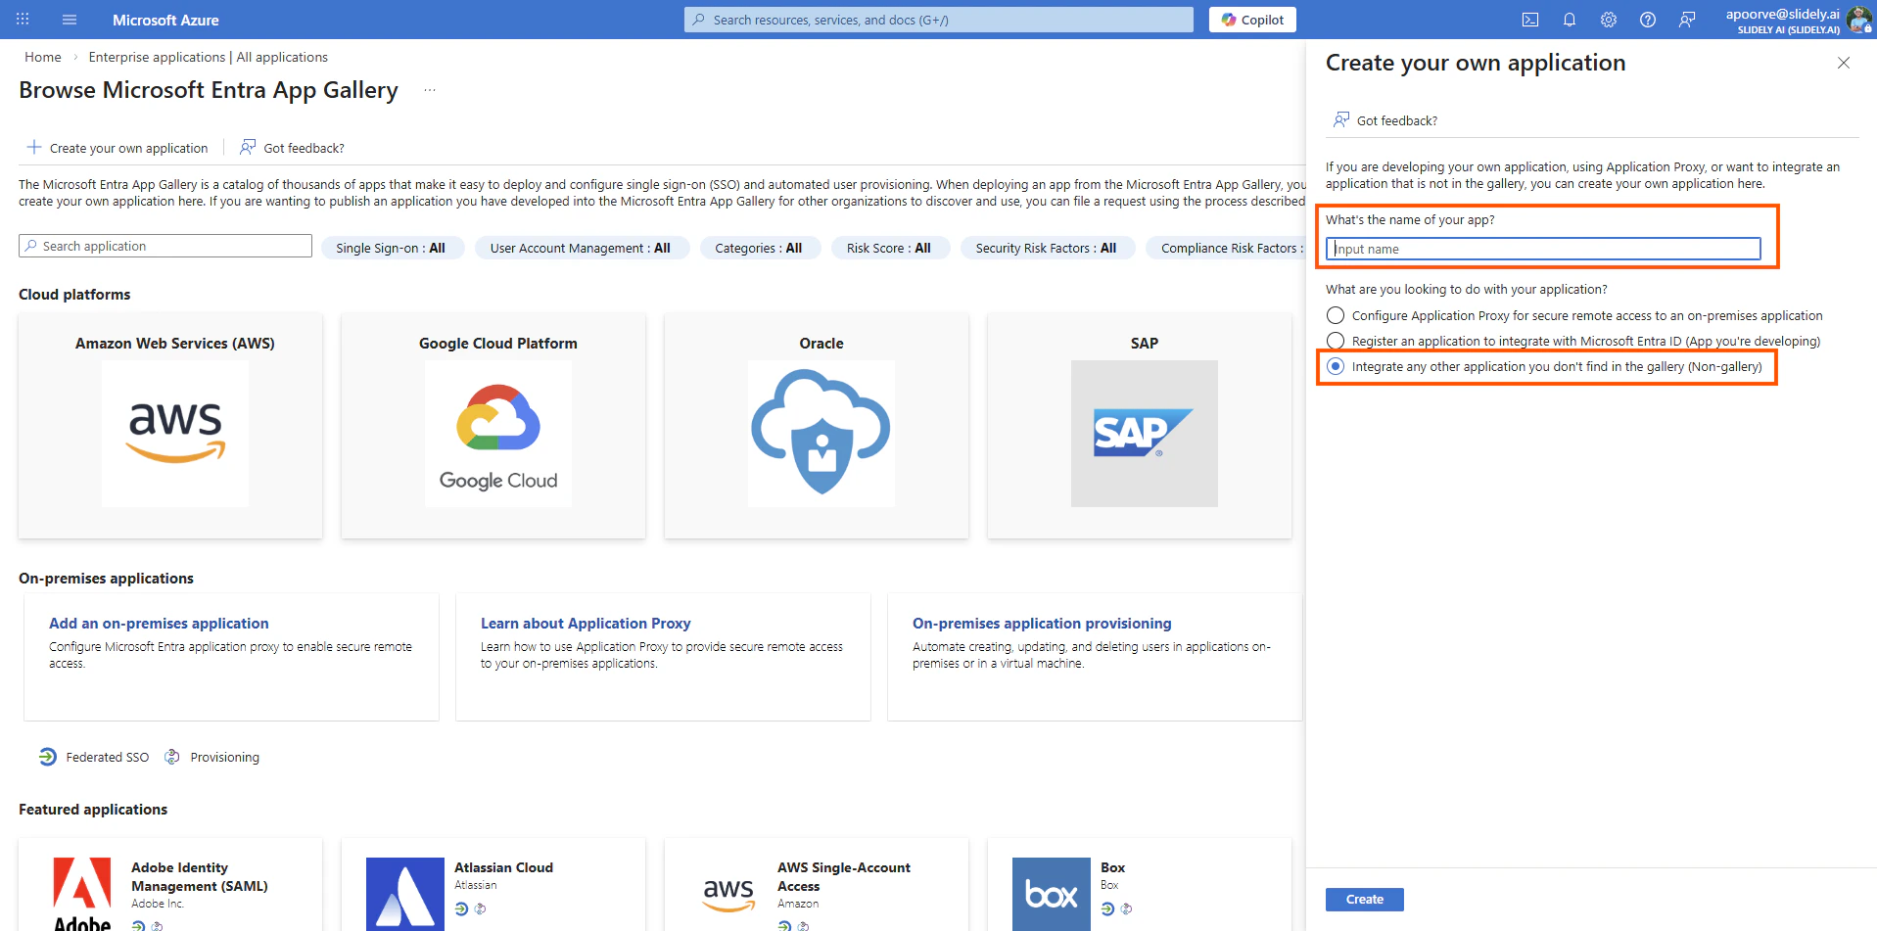Click the Federated SSO legend icon
This screenshot has height=931, width=1877.
[48, 757]
